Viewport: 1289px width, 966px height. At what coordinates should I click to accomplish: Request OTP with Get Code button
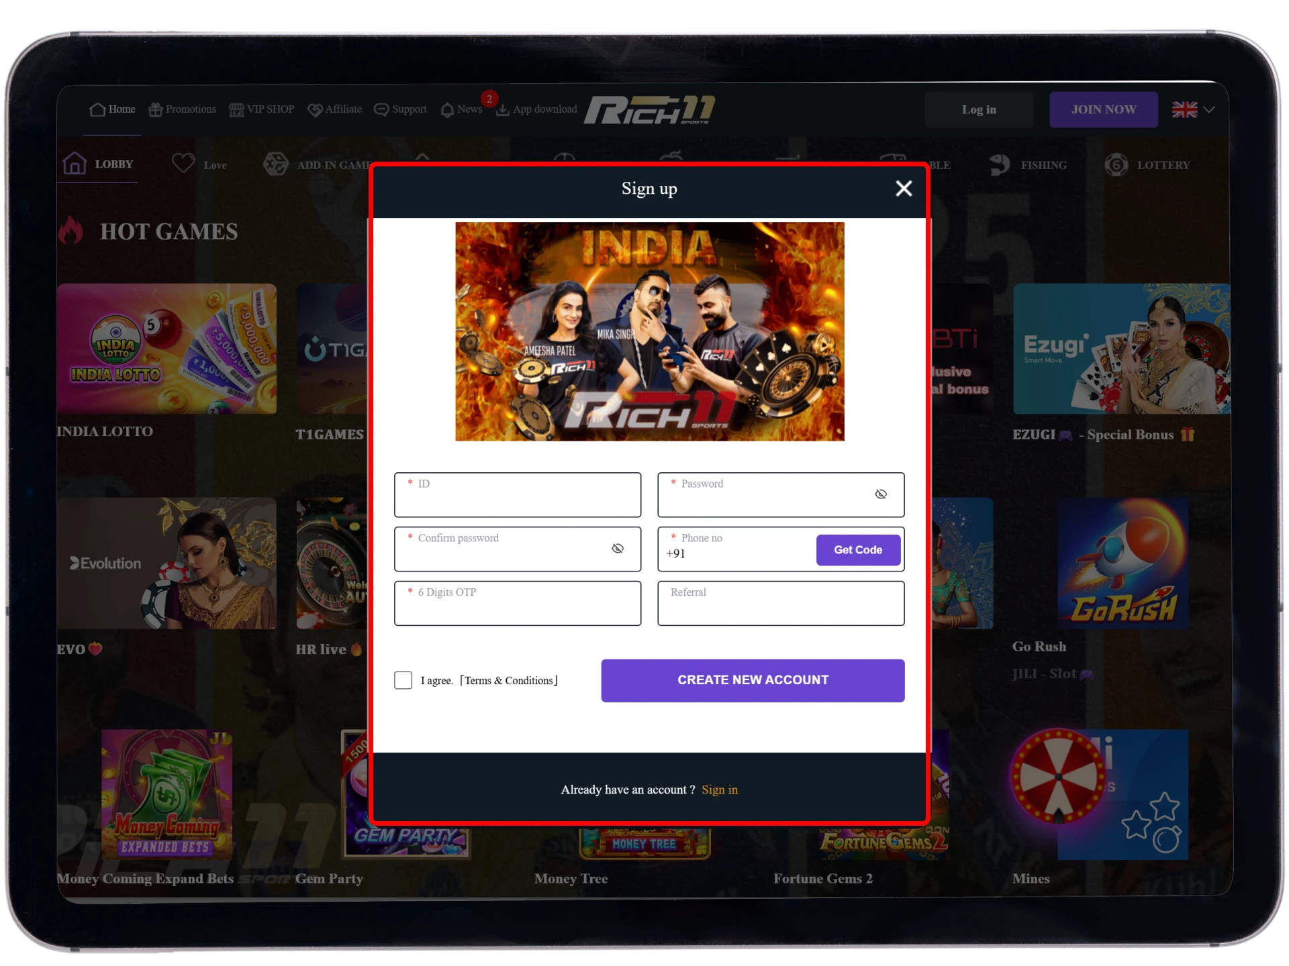(x=858, y=550)
